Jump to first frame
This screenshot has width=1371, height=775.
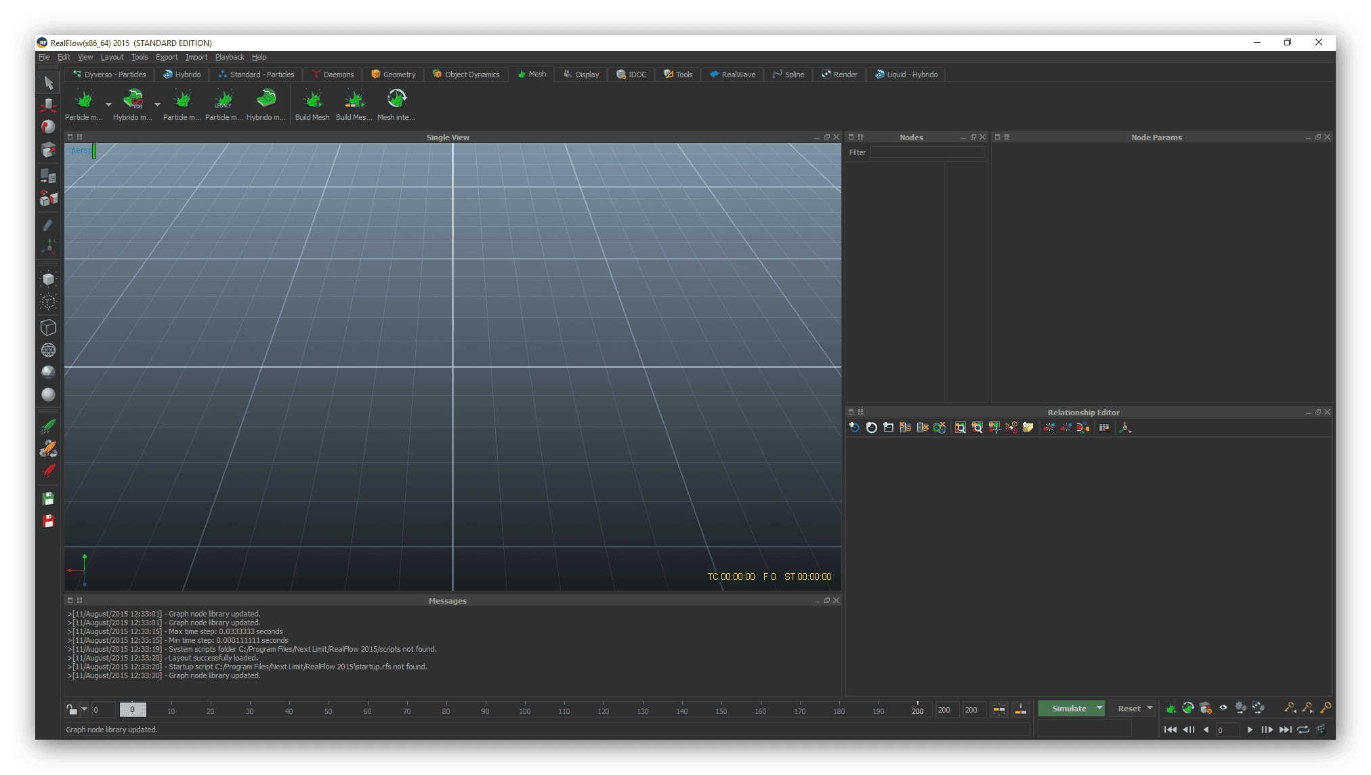pos(1170,730)
